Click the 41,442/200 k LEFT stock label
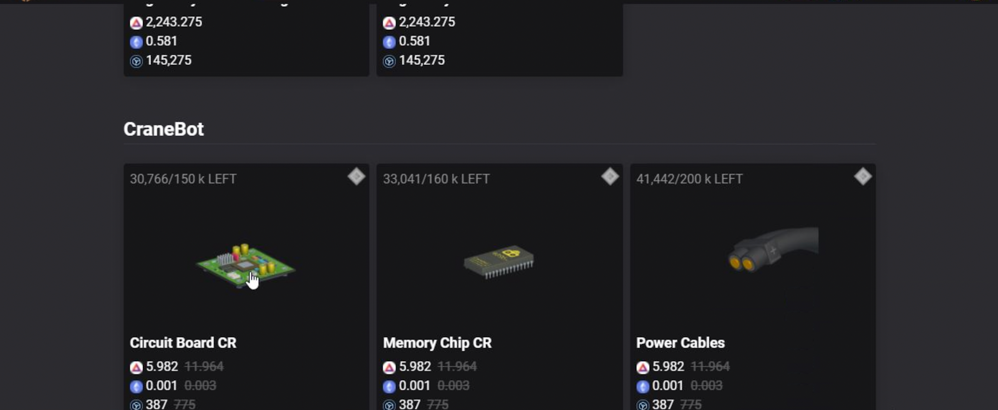Screen dimensions: 998x410 [x=689, y=179]
